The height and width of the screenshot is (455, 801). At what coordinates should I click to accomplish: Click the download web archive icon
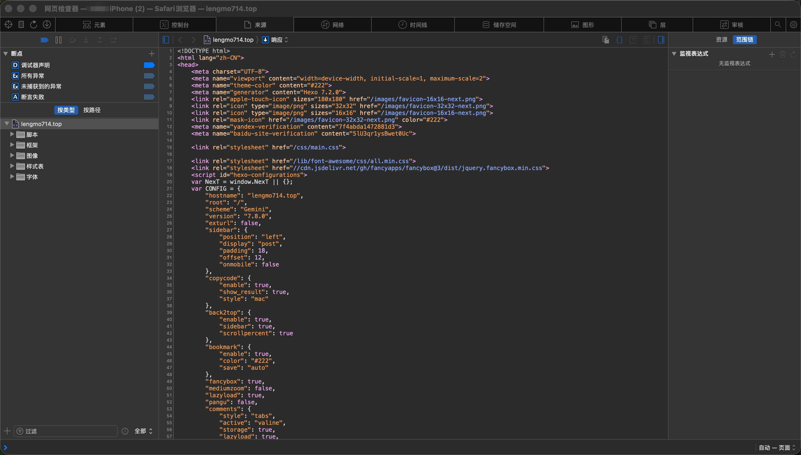[47, 24]
